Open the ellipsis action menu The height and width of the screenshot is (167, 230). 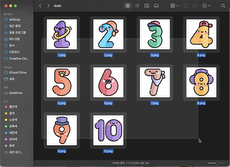[x=206, y=6]
